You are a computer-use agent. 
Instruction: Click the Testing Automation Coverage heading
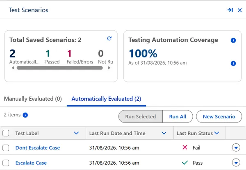173,40
